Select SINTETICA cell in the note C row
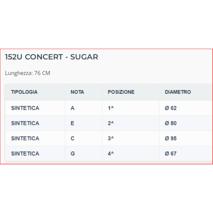Viewport: 213px width, 213px height. coord(25,138)
